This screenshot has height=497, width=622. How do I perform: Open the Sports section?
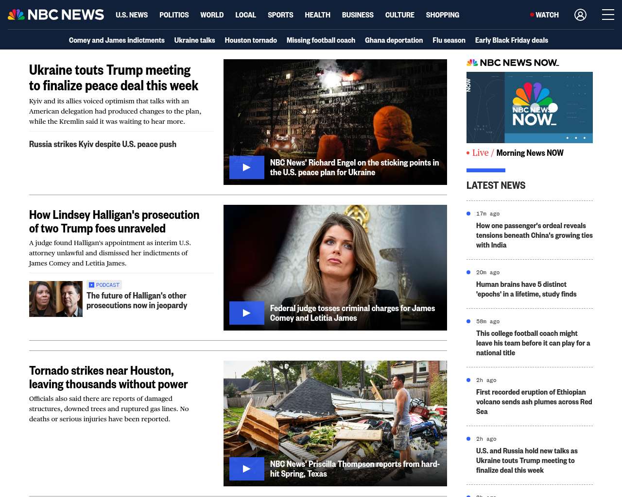[280, 15]
